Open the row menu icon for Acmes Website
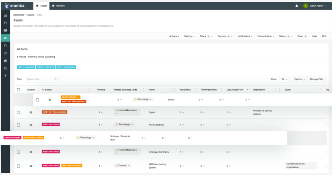 (31, 125)
